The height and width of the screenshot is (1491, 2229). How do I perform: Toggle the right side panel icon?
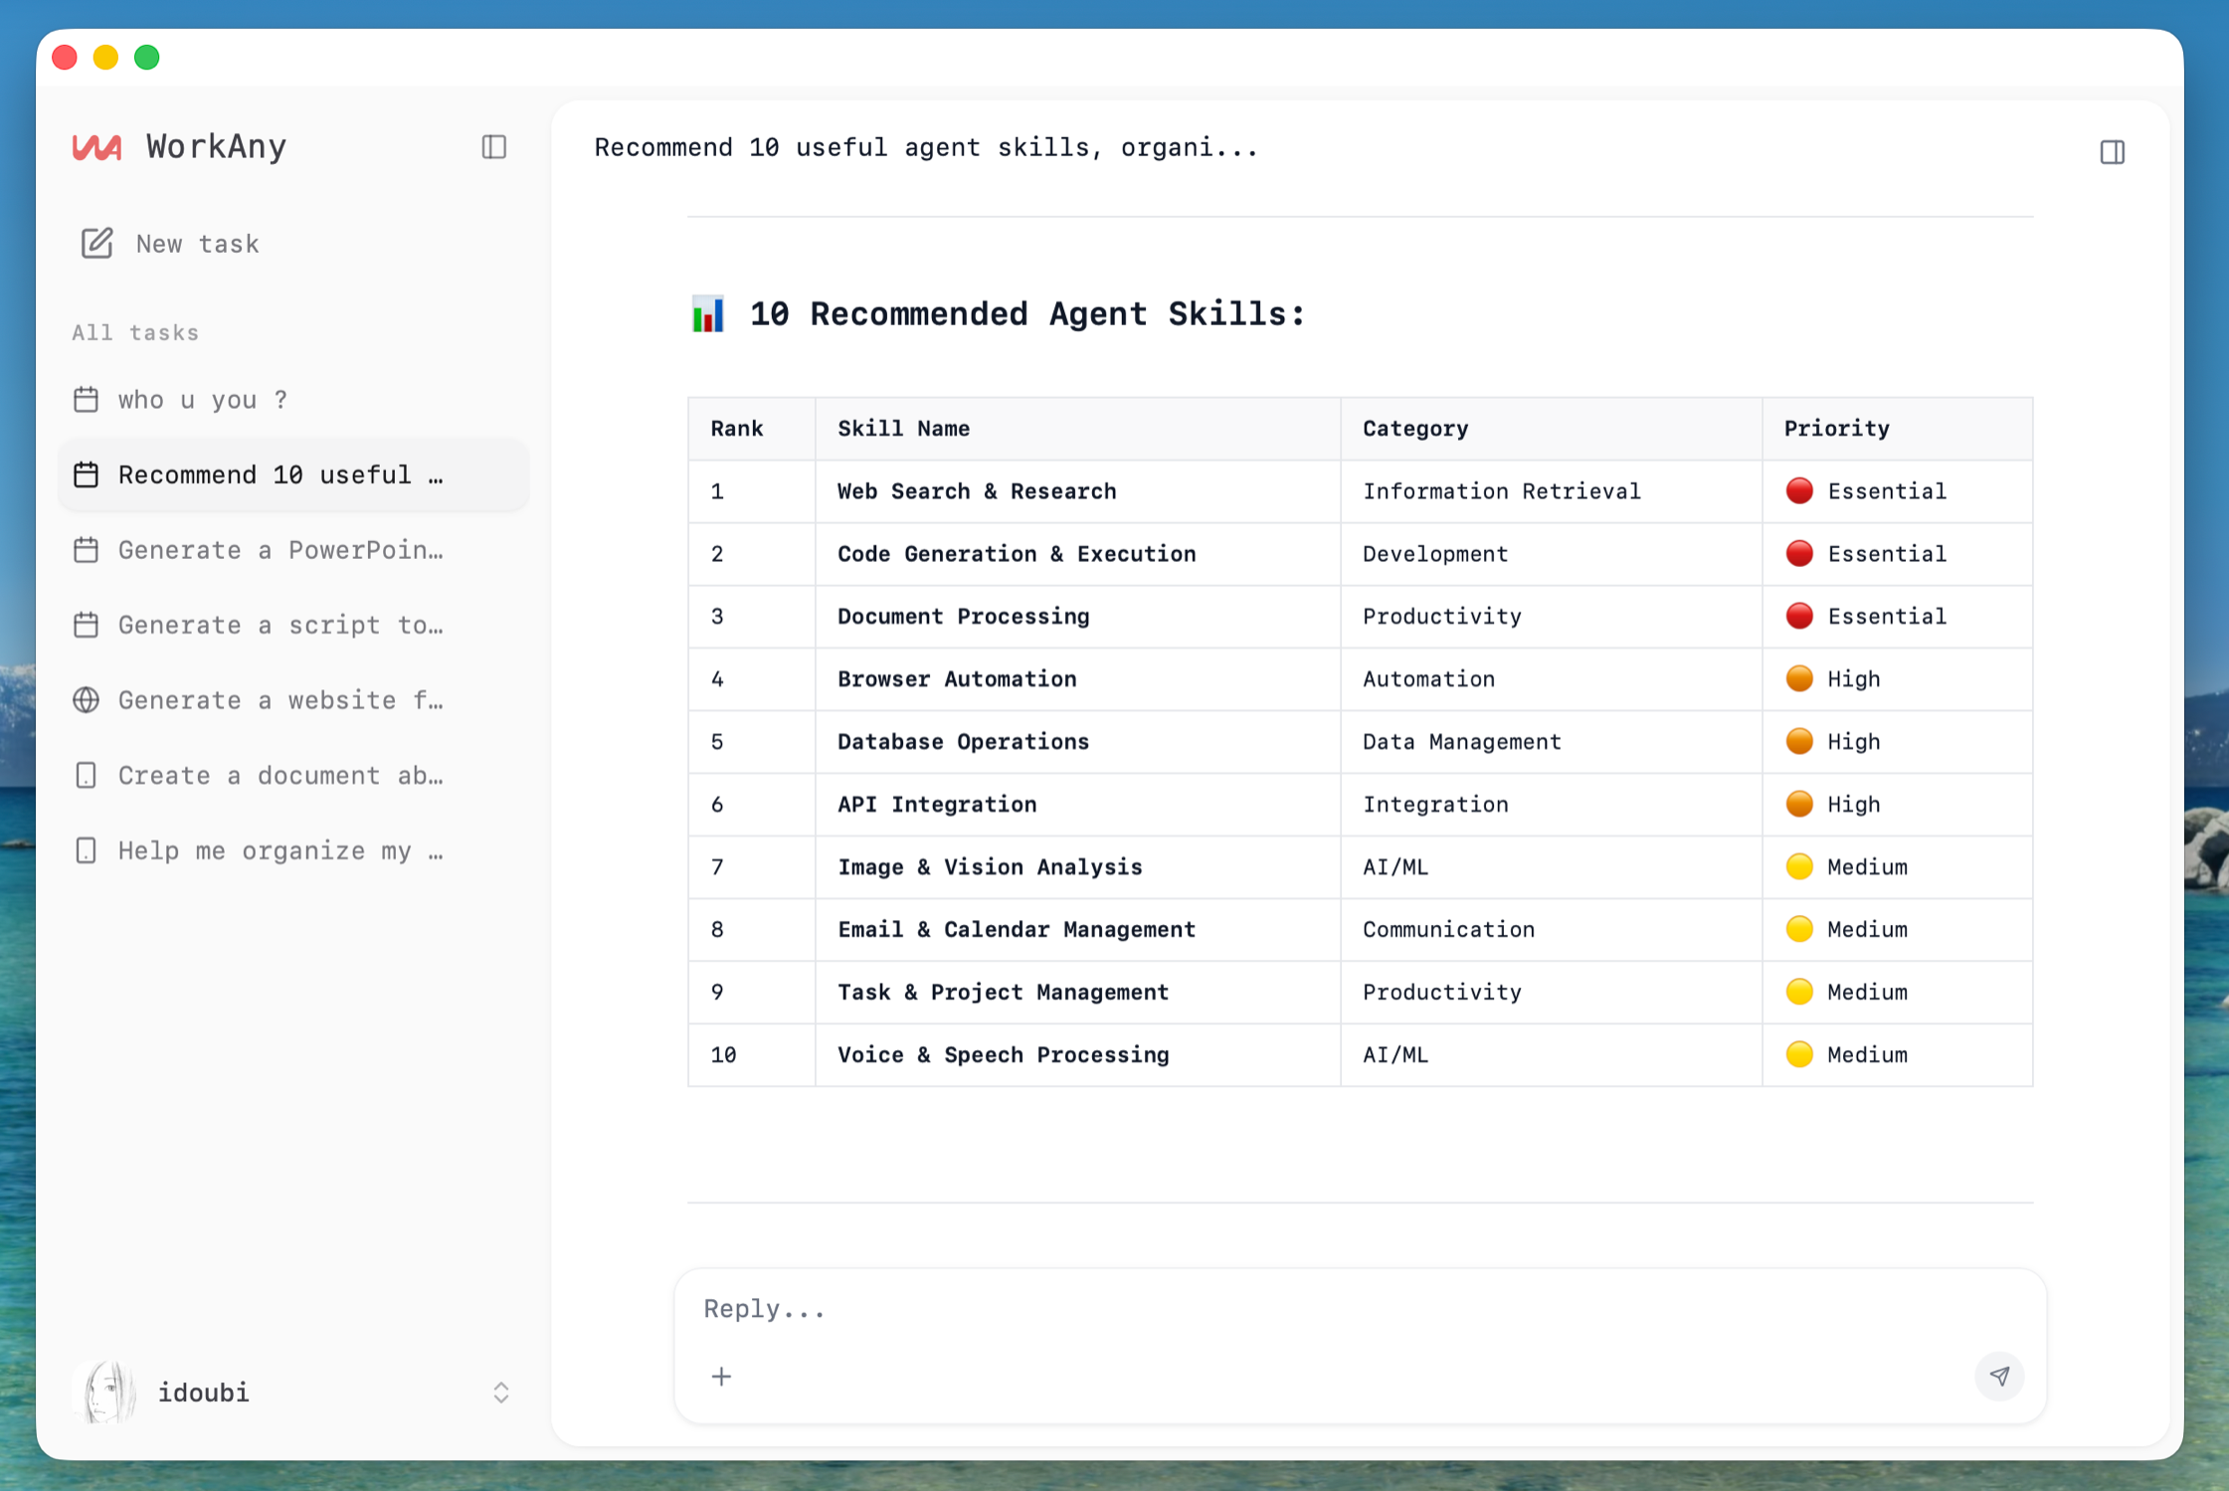[2112, 152]
